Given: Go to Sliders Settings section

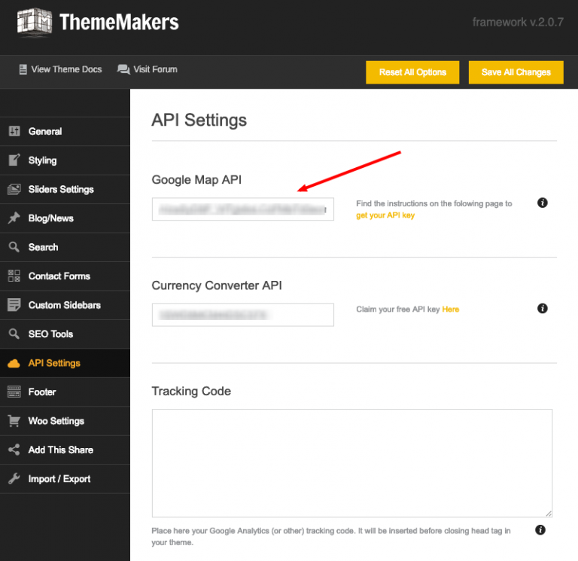Looking at the screenshot, I should (x=65, y=189).
